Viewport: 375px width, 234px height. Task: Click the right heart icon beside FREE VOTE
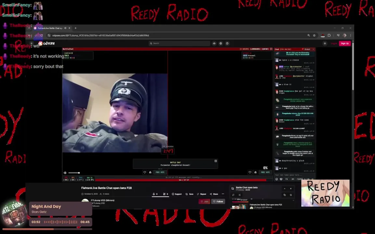tap(250, 172)
